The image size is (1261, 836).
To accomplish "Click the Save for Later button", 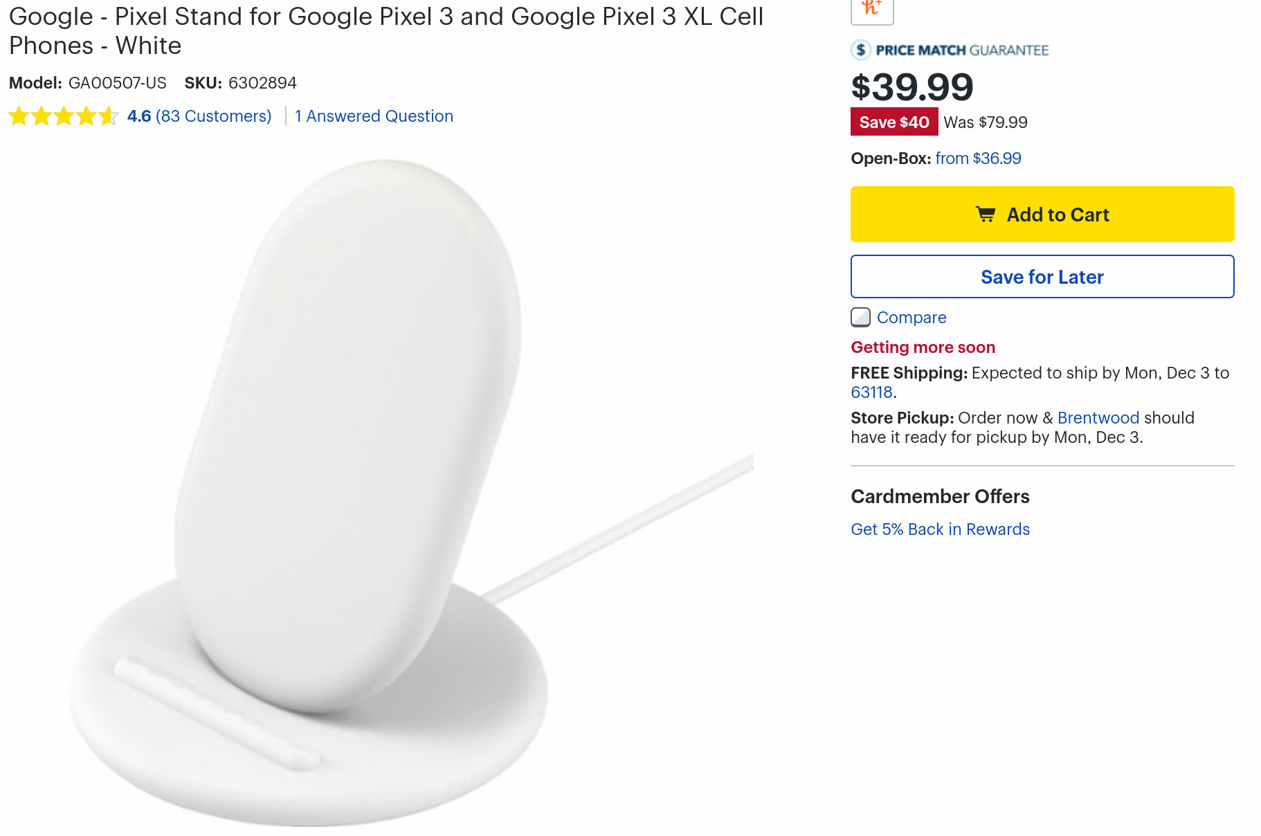I will pos(1042,277).
